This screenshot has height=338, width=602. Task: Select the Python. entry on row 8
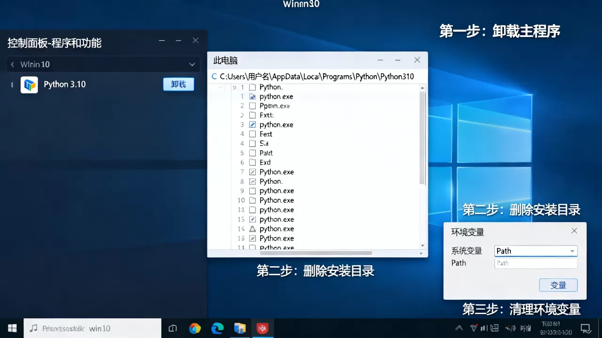coord(271,181)
